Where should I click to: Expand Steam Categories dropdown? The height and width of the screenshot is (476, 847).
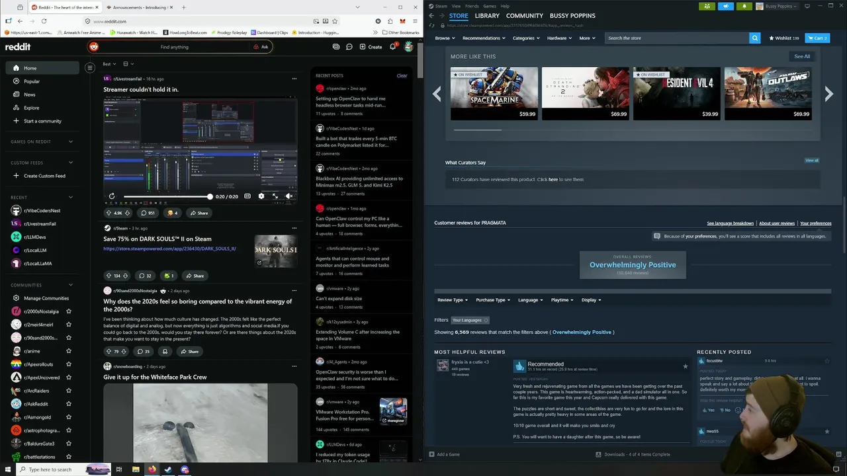[x=526, y=38]
